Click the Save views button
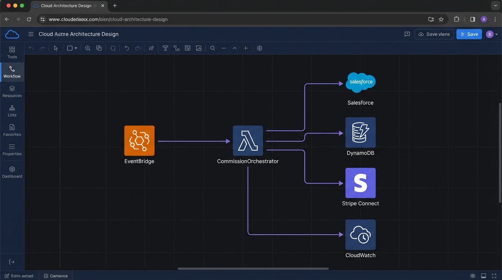502x280 pixels. pyautogui.click(x=434, y=34)
